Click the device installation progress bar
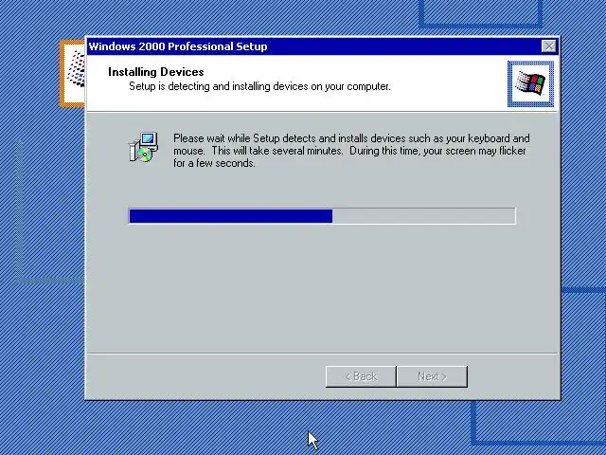The height and width of the screenshot is (455, 606). 322,216
